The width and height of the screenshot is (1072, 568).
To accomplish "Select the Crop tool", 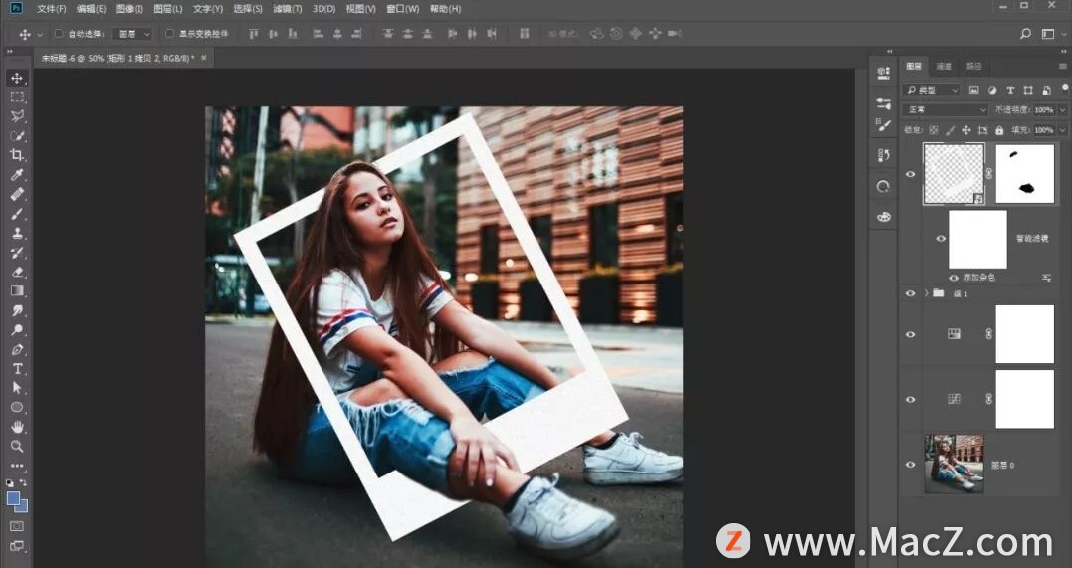I will tap(17, 155).
